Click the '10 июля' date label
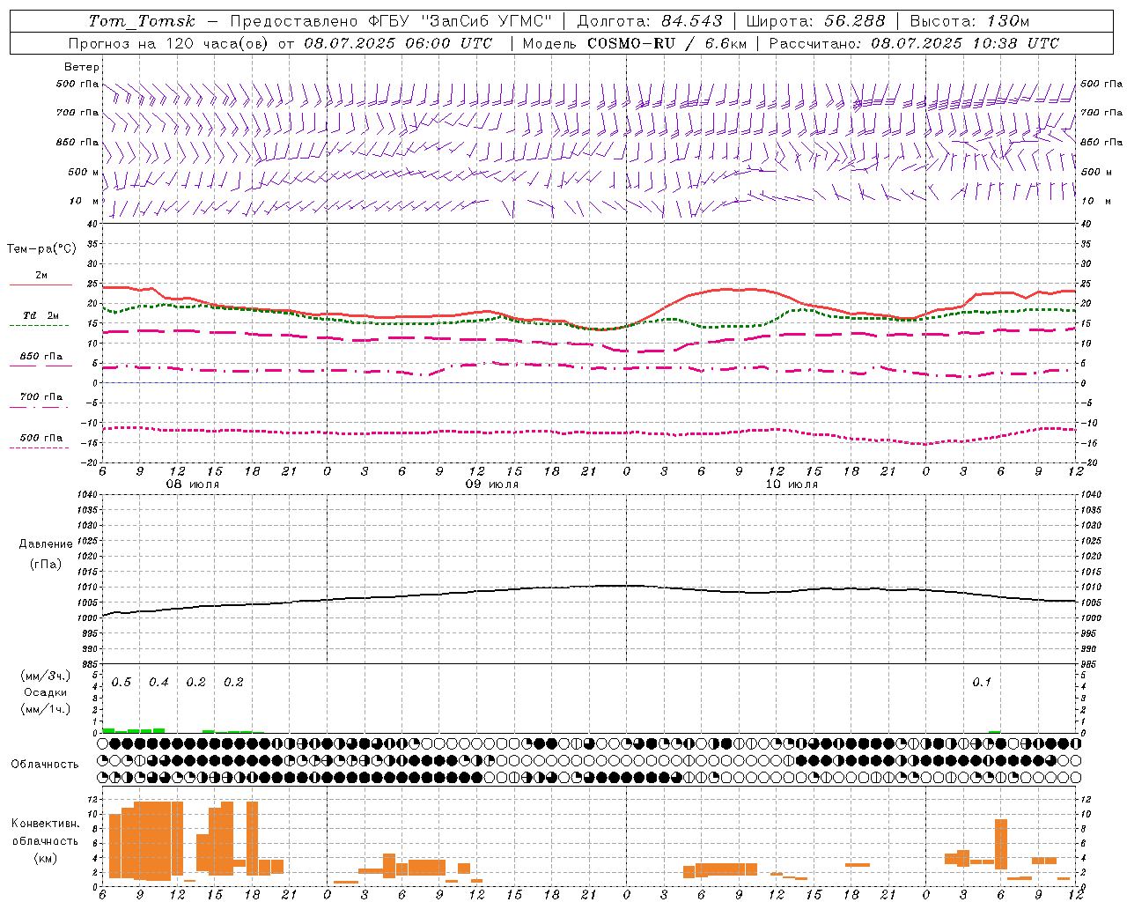Screen dimensions: 1127x902 coord(792,484)
